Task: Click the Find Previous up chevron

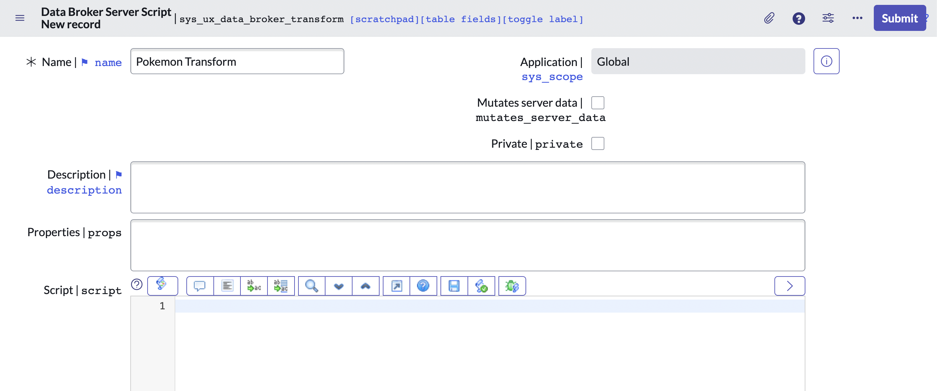Action: tap(366, 286)
